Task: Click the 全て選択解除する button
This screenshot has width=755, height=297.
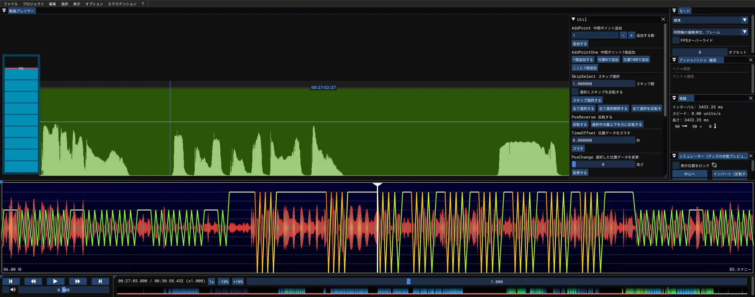Action: point(613,108)
